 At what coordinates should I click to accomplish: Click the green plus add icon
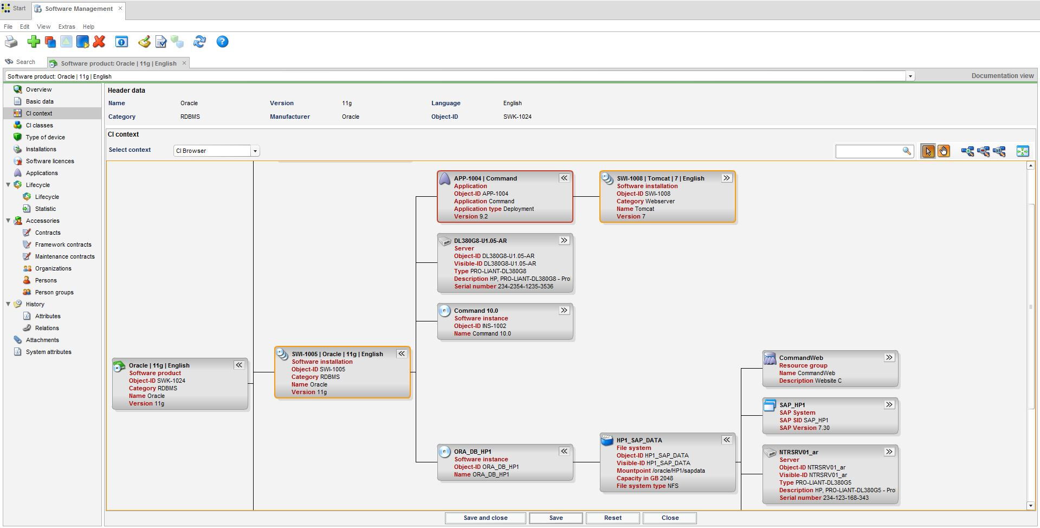click(x=34, y=42)
